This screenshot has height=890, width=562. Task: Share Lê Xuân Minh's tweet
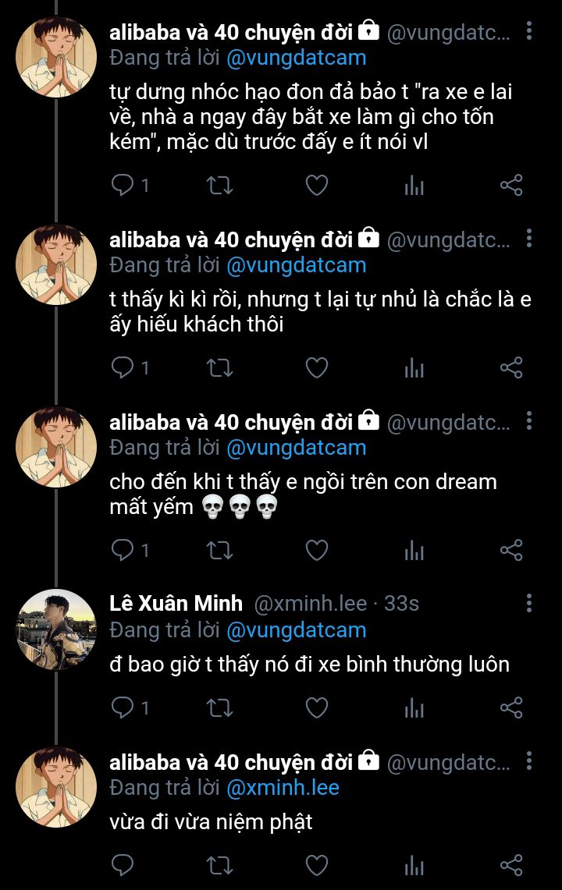(510, 707)
